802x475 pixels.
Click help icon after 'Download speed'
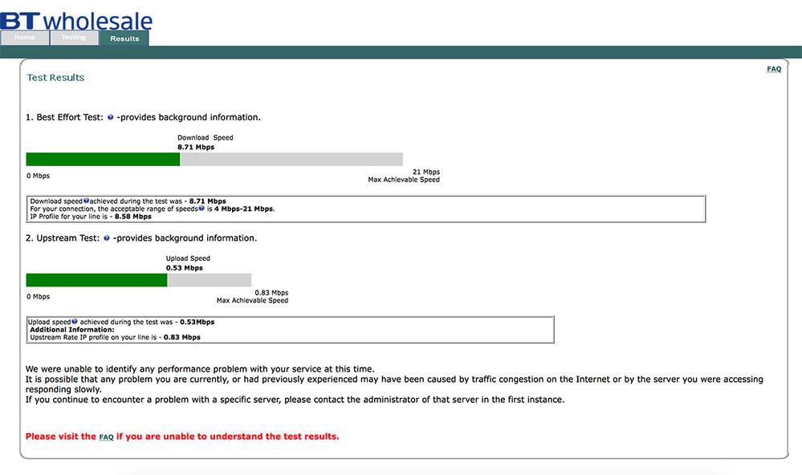[86, 201]
